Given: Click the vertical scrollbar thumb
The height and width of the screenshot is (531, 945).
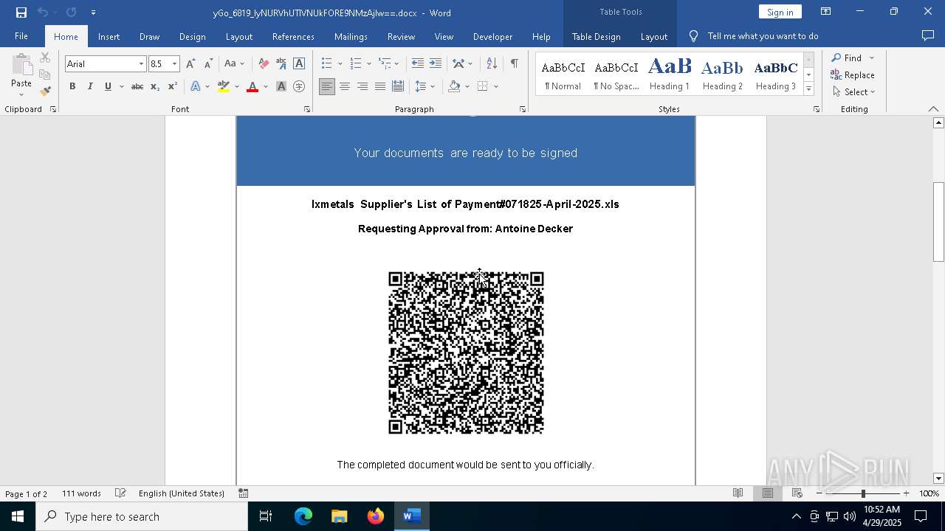Looking at the screenshot, I should 938,221.
